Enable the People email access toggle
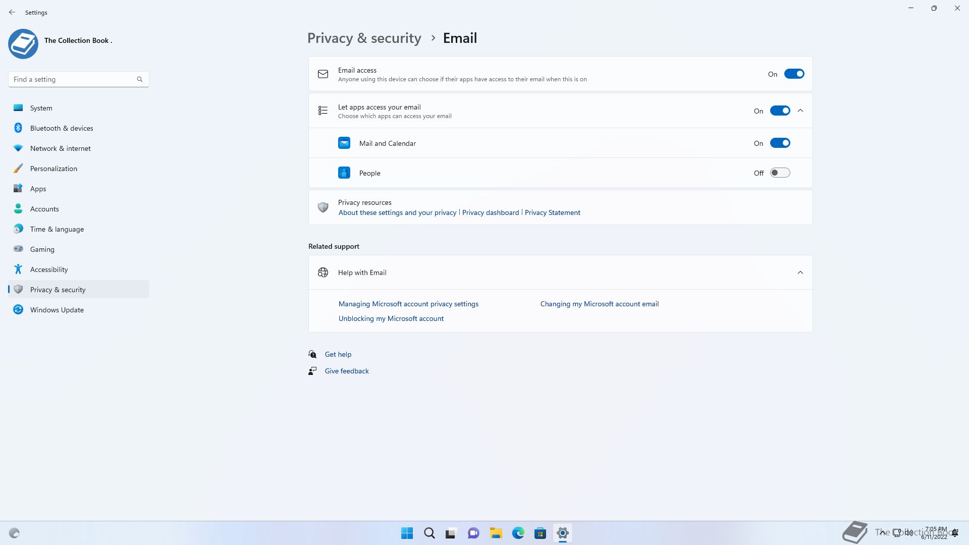The width and height of the screenshot is (969, 545). tap(780, 173)
